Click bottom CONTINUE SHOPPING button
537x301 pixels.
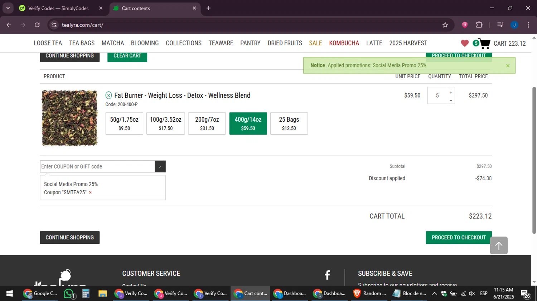(70, 238)
